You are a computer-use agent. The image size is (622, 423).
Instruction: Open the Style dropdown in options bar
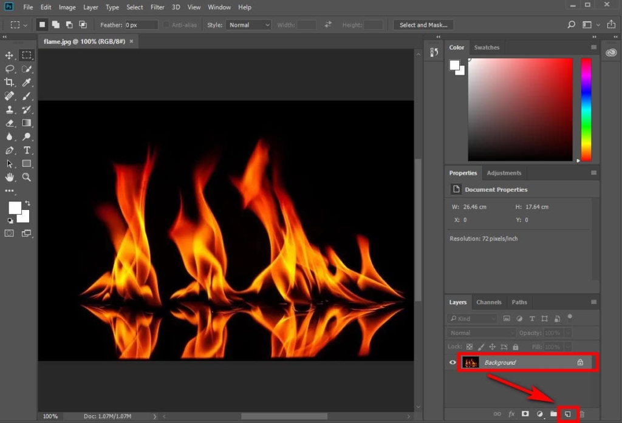pos(248,25)
